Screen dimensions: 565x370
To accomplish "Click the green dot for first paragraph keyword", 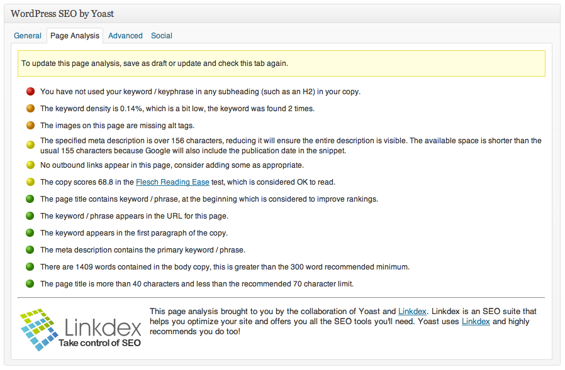I will 30,233.
